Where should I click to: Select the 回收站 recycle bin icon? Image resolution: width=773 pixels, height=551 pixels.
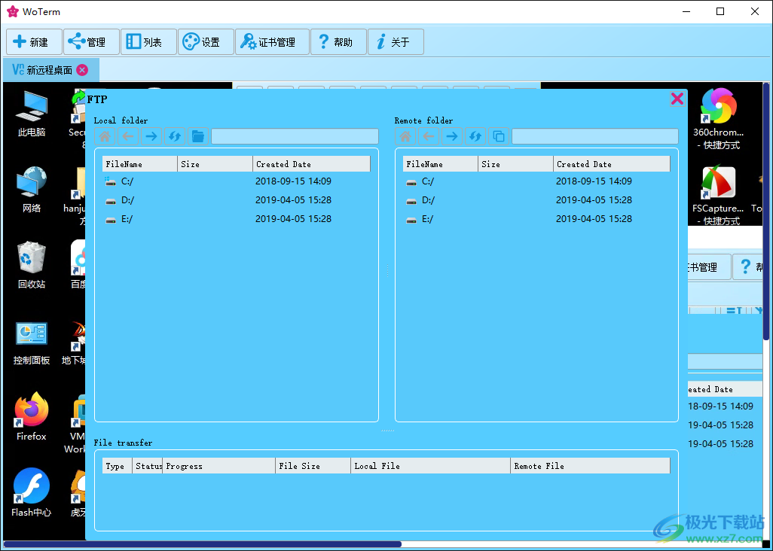click(32, 265)
